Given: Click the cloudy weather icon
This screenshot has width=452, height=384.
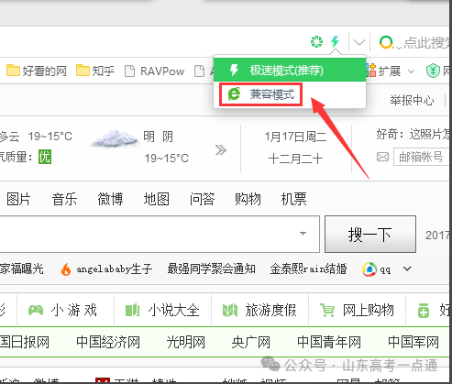Looking at the screenshot, I should [x=115, y=138].
